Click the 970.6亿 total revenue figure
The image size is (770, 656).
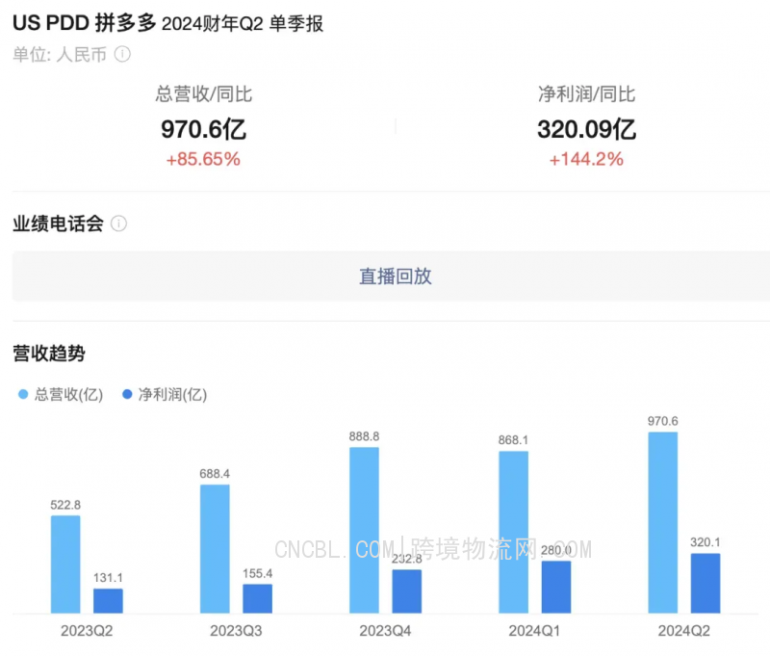coord(203,129)
